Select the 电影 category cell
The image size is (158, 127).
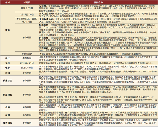click(7, 68)
